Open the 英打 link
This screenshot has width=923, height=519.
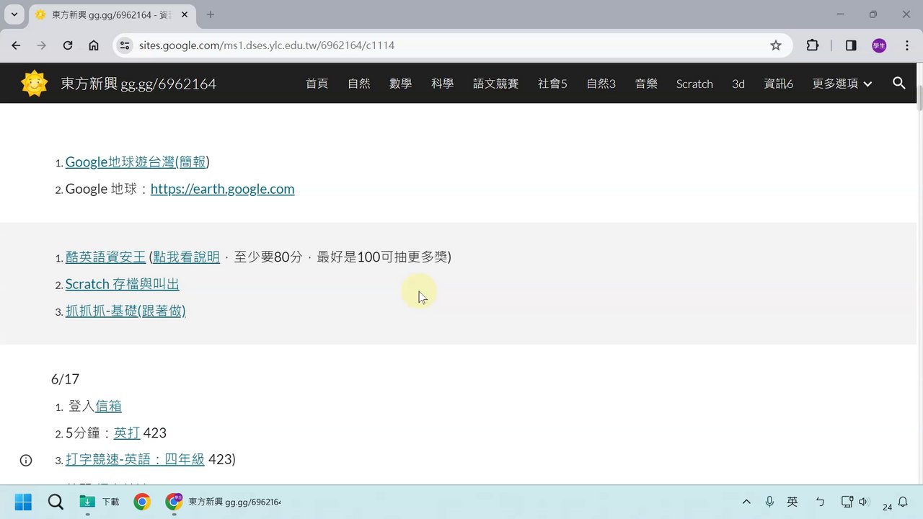tap(127, 432)
